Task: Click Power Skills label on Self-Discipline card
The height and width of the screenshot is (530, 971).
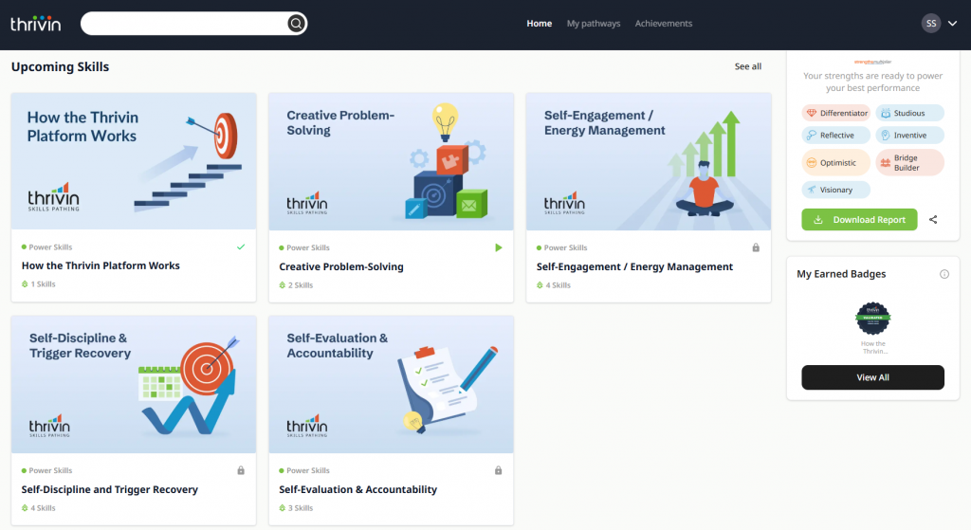Action: [50, 470]
